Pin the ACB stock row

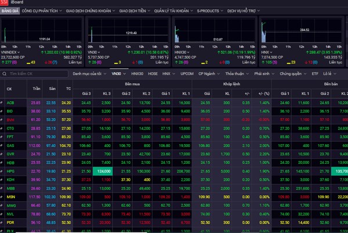1,103
